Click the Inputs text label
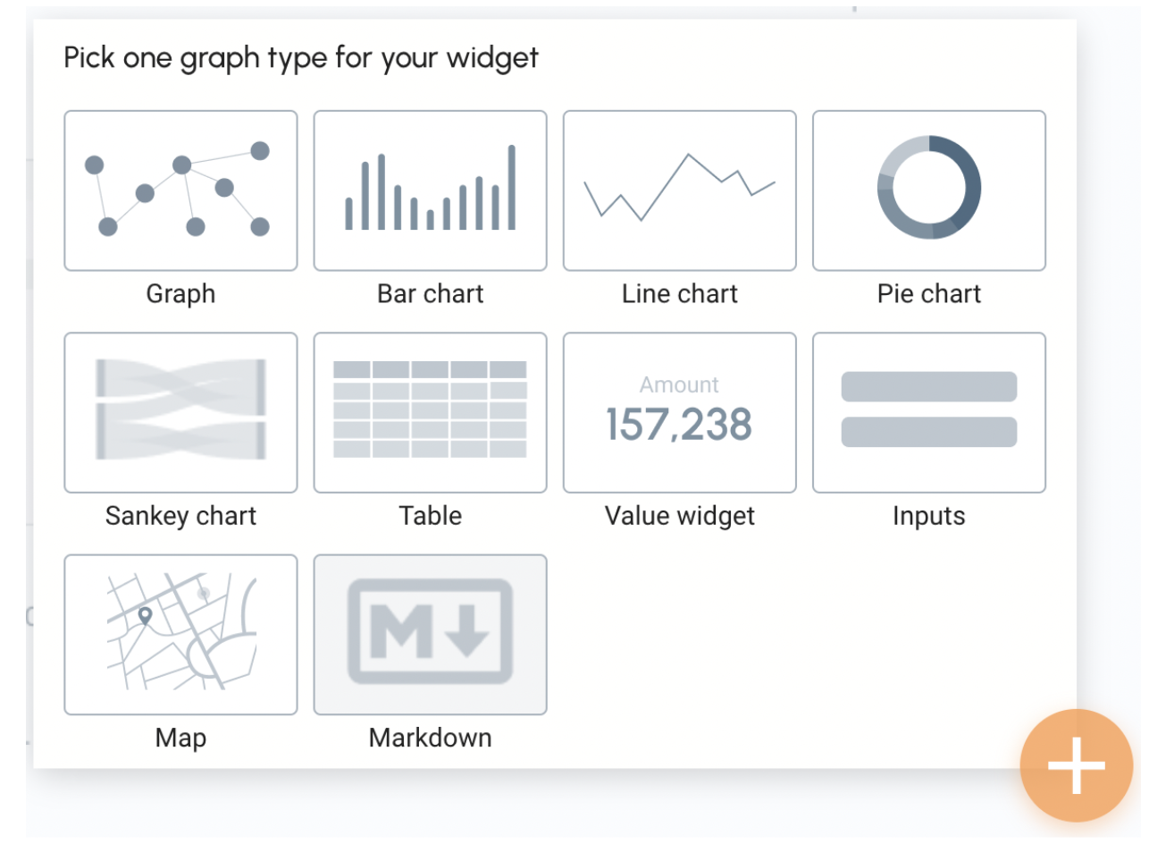 pyautogui.click(x=928, y=516)
